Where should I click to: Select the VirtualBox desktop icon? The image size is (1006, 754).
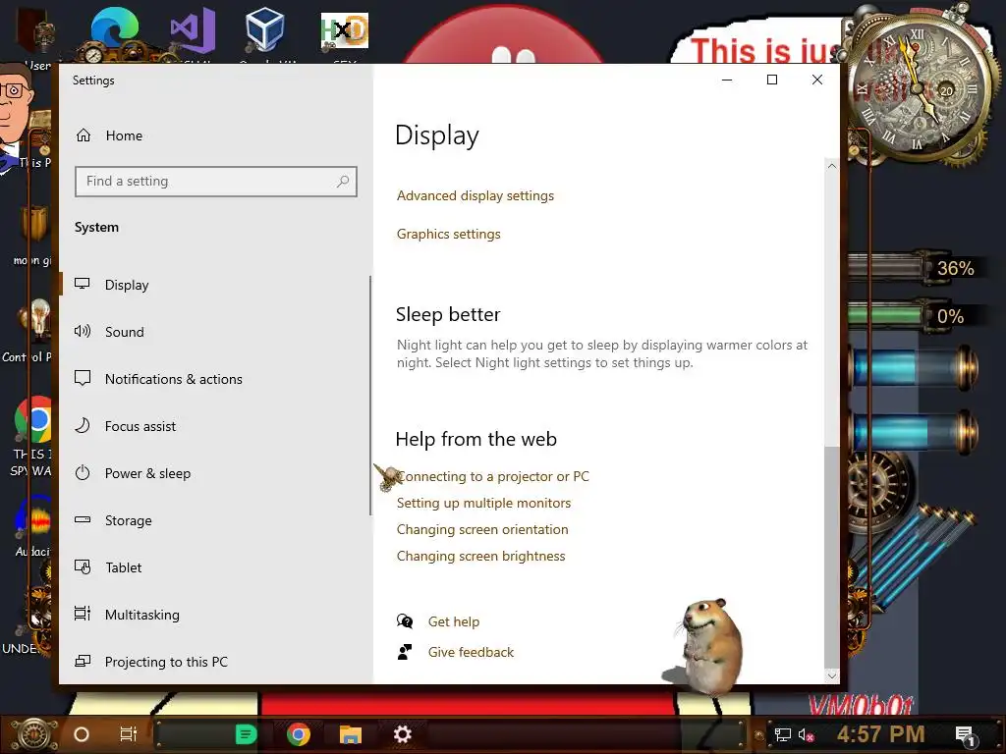click(264, 30)
